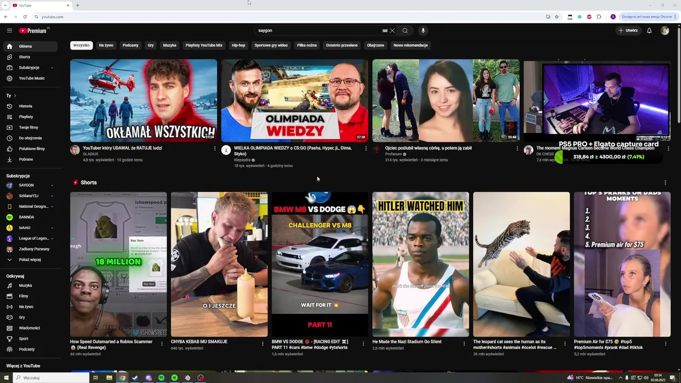Open Playlisty in the sidebar
Viewport: 681px width, 383px height.
pyautogui.click(x=31, y=117)
